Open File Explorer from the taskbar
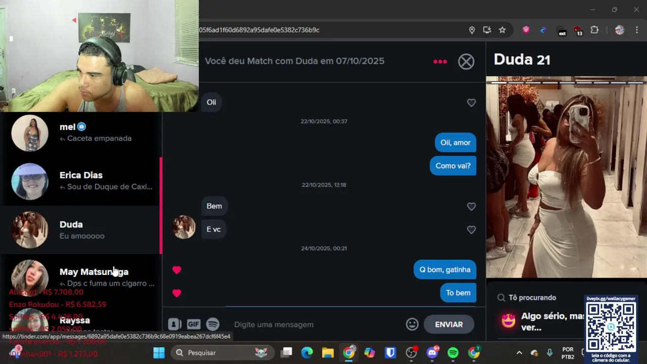The height and width of the screenshot is (364, 647). 328,352
